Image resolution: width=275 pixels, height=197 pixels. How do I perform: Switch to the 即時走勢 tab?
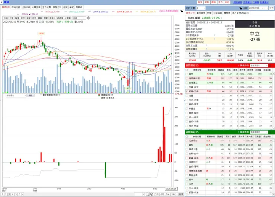coord(16,7)
